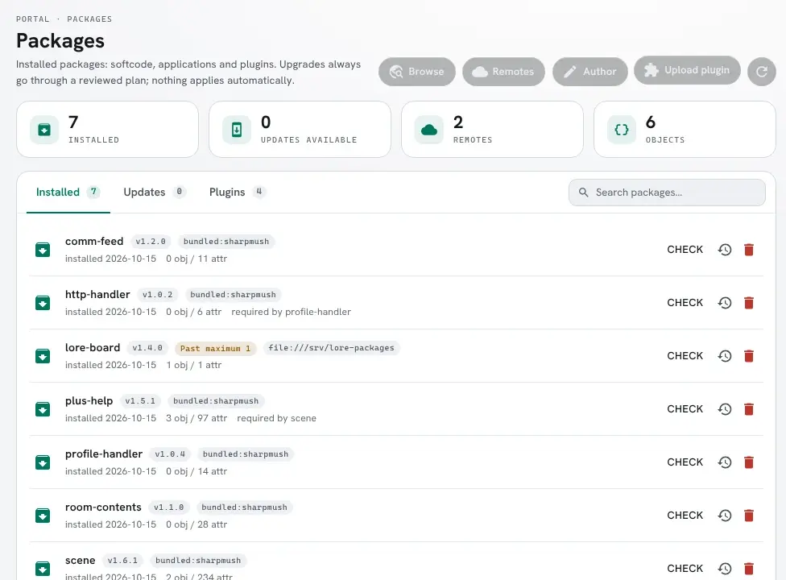Click the '3 obj / 97 attr' text

pos(196,418)
